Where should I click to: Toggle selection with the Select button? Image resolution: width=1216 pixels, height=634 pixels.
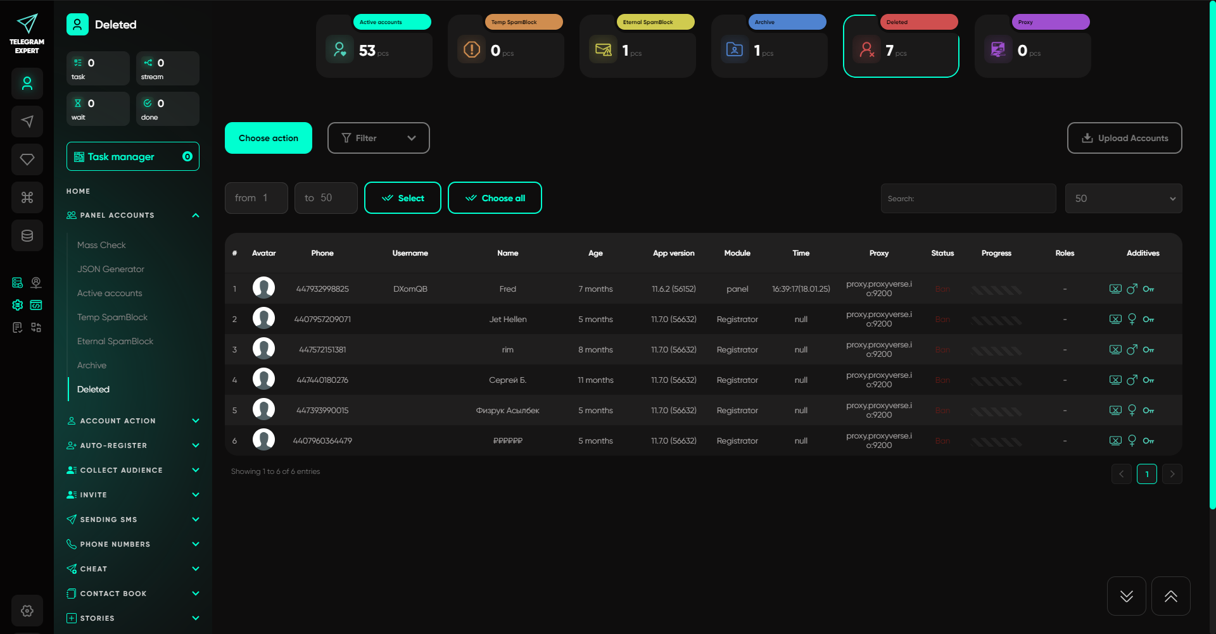(402, 198)
